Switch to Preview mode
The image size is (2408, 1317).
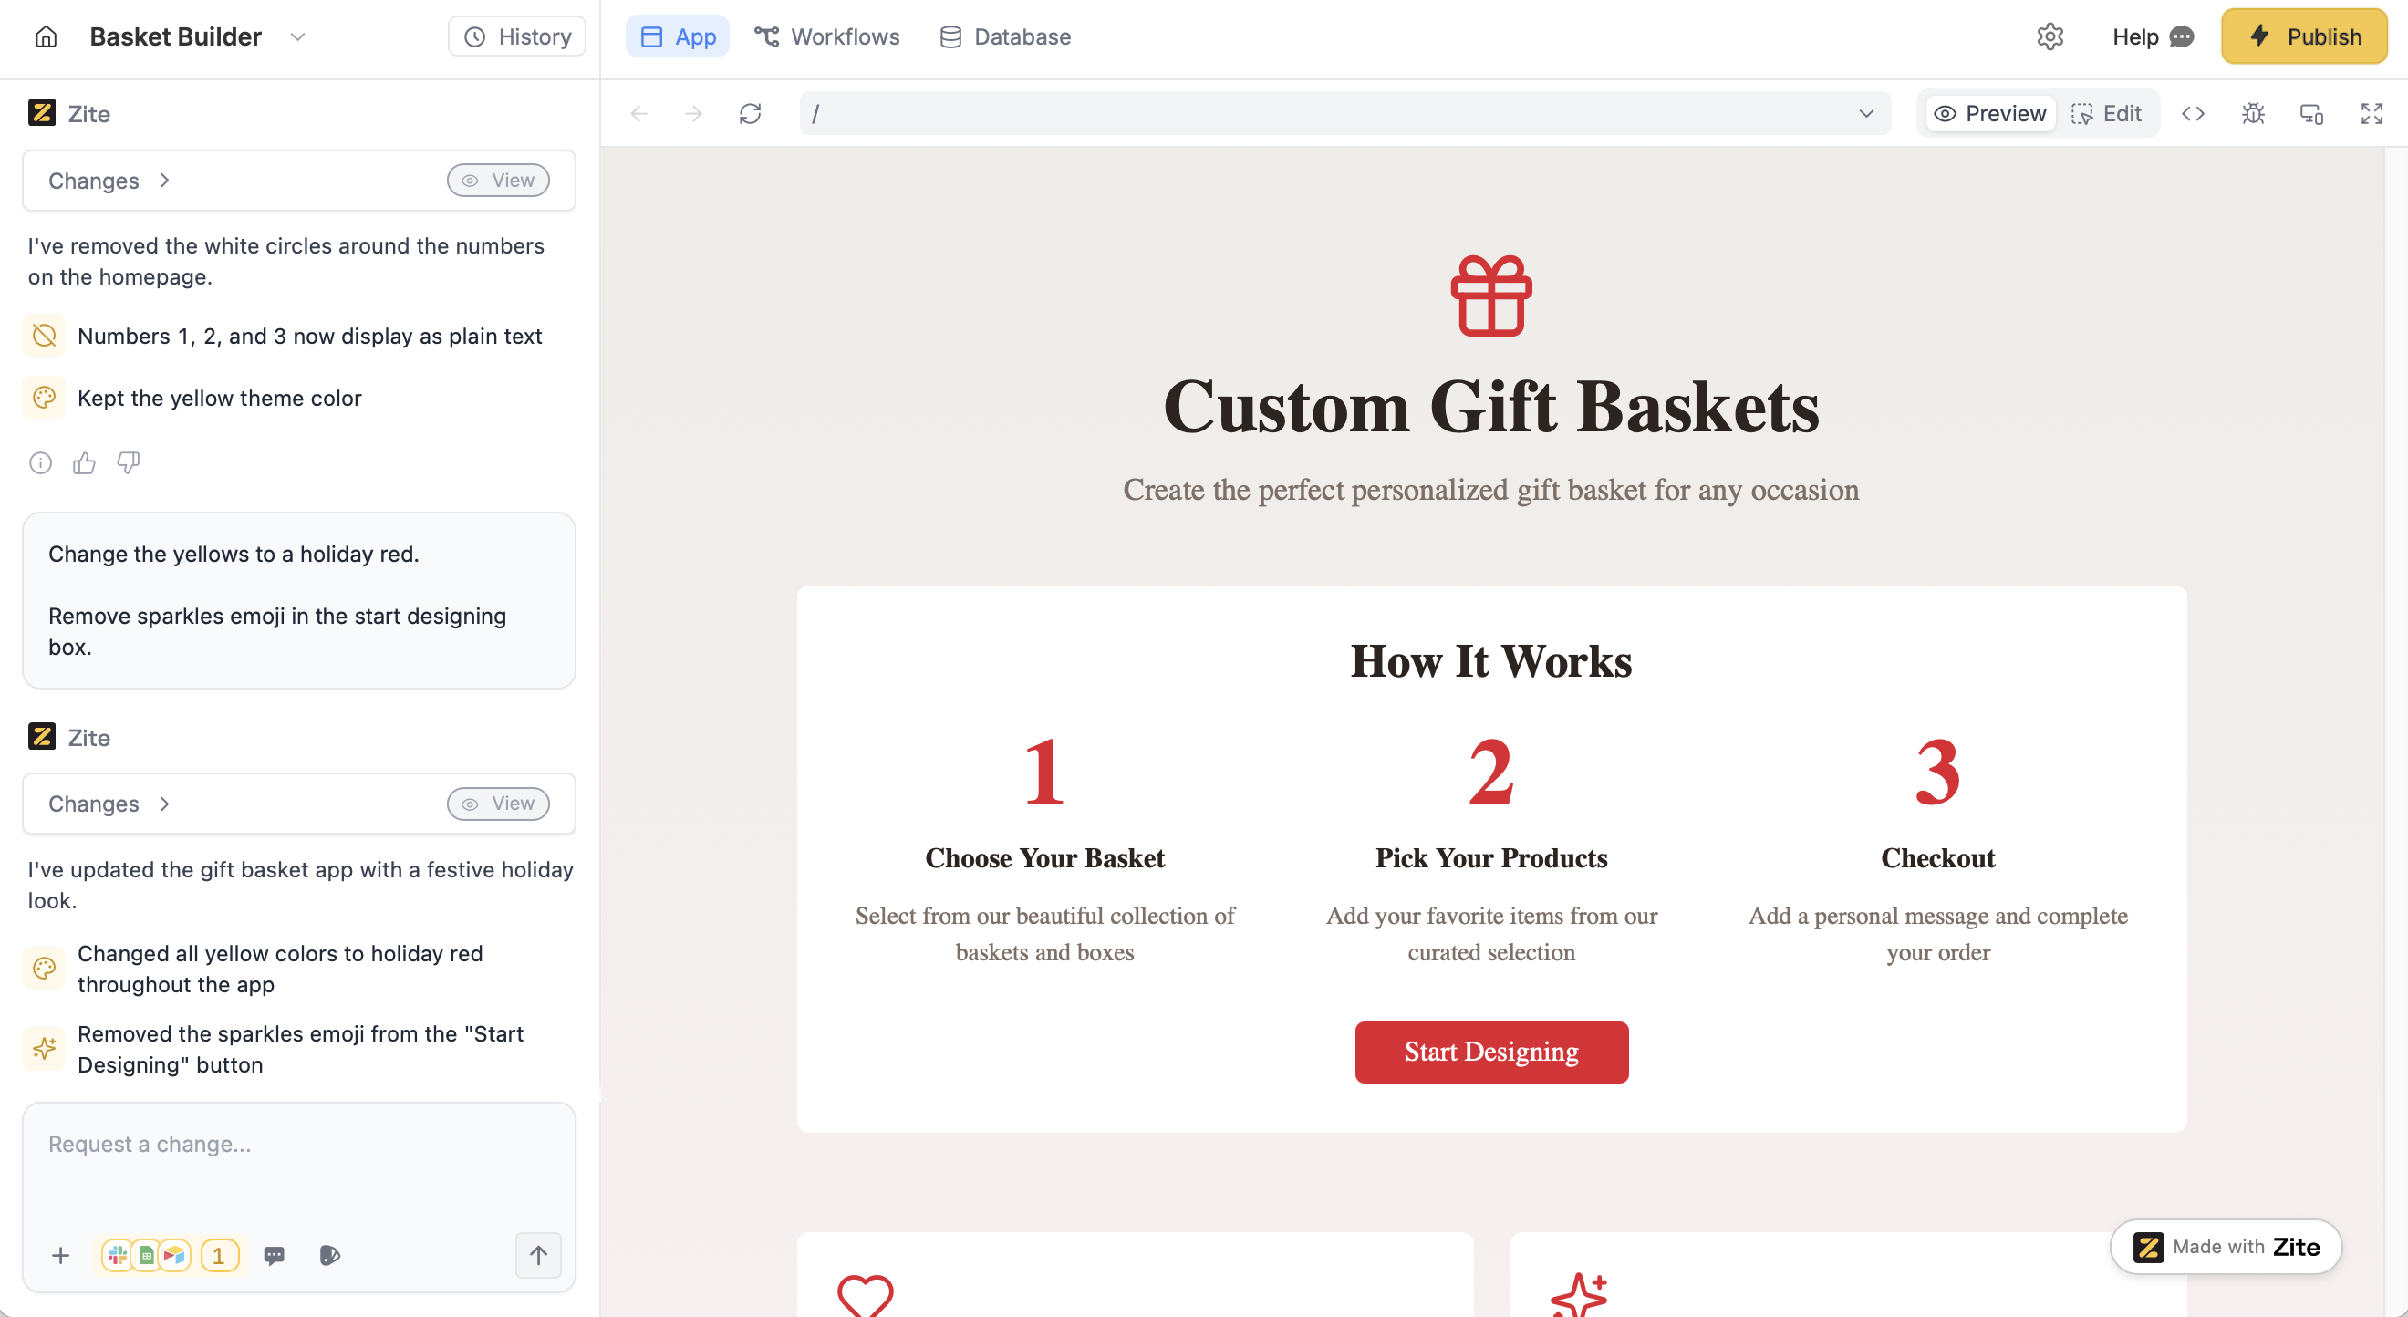[1990, 113]
